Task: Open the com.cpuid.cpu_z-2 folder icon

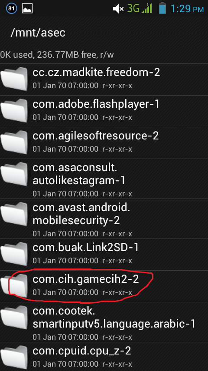Action: pyautogui.click(x=14, y=357)
